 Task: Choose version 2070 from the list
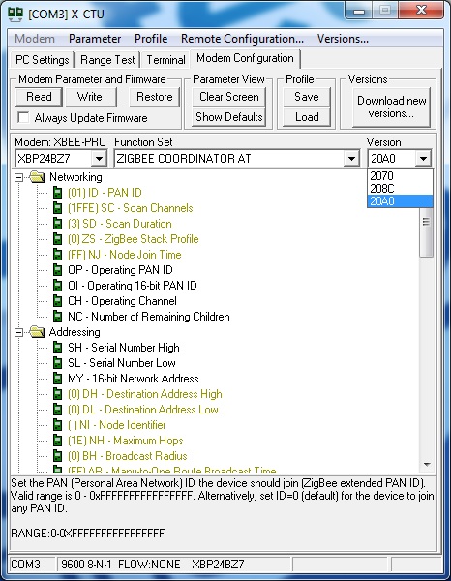(x=400, y=176)
